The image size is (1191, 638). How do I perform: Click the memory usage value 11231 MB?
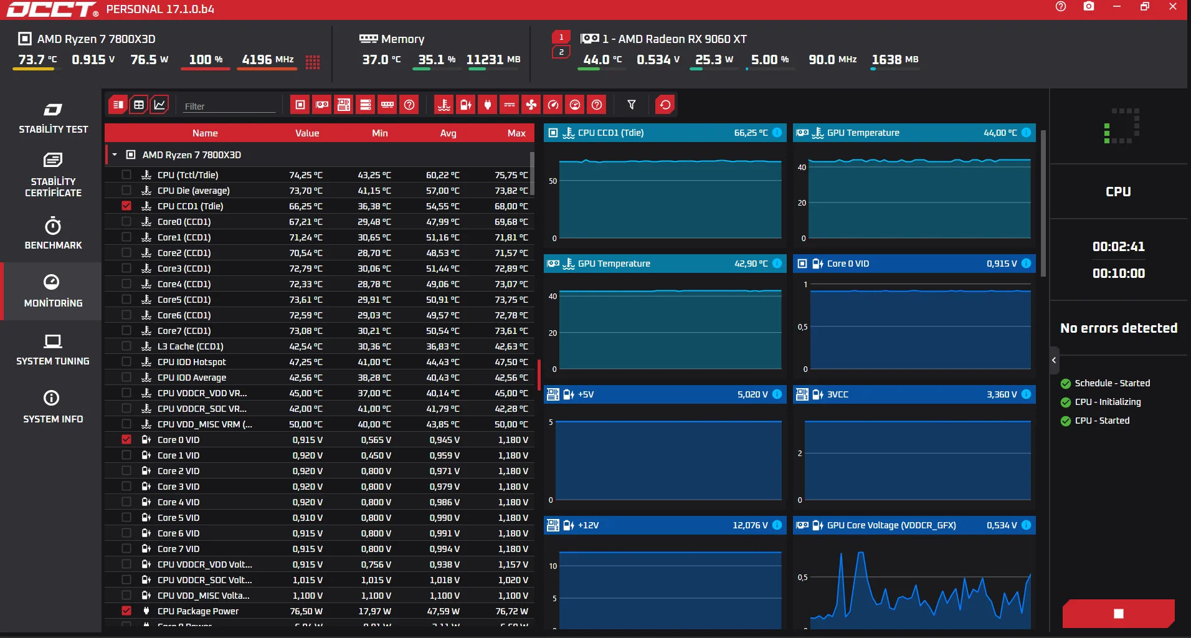point(493,60)
